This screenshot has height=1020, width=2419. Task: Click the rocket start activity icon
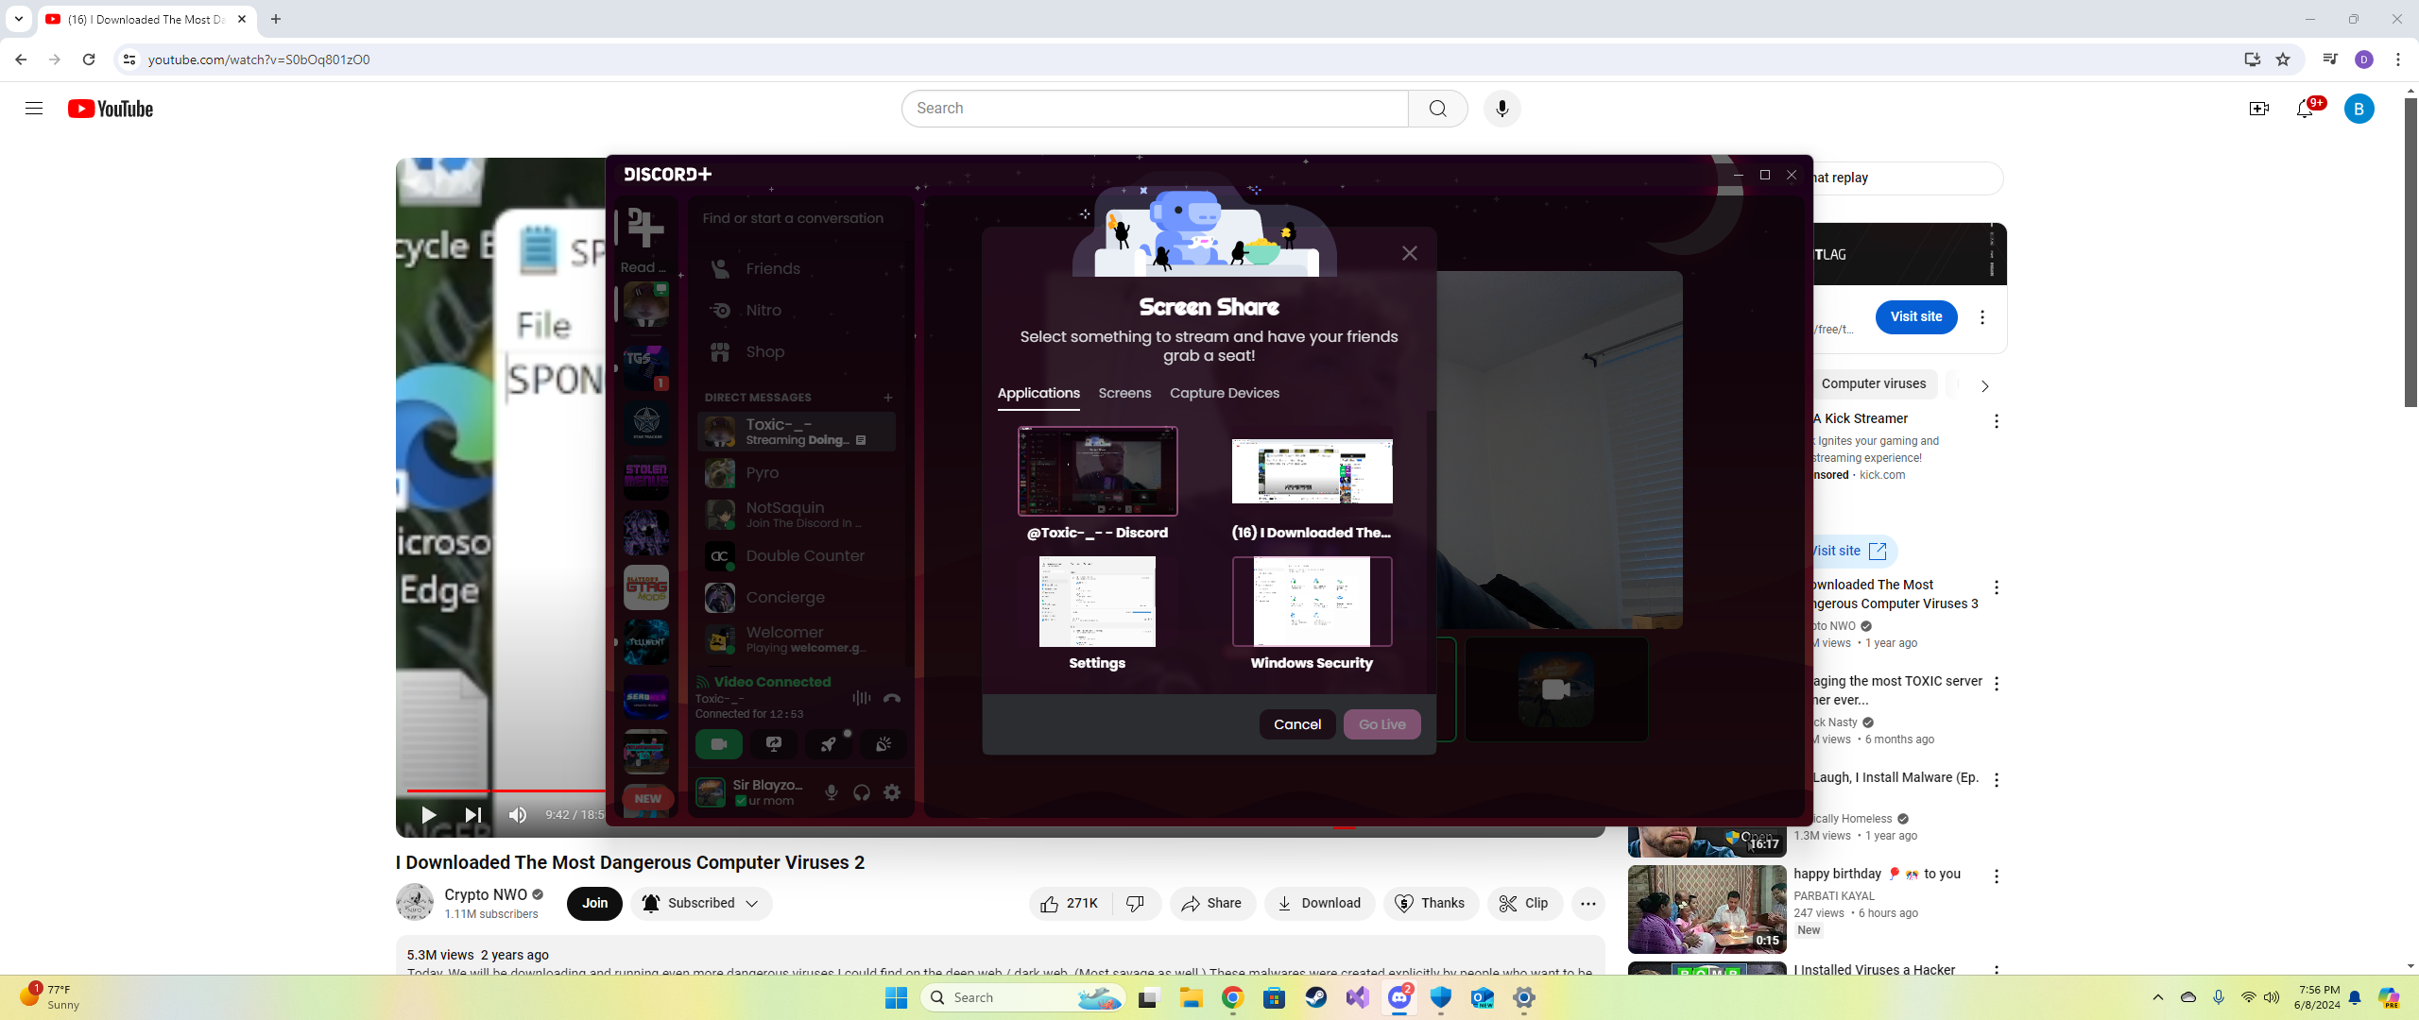(828, 744)
